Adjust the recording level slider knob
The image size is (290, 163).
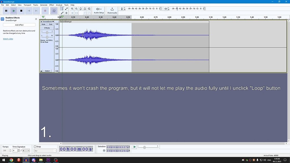(x=160, y=9)
